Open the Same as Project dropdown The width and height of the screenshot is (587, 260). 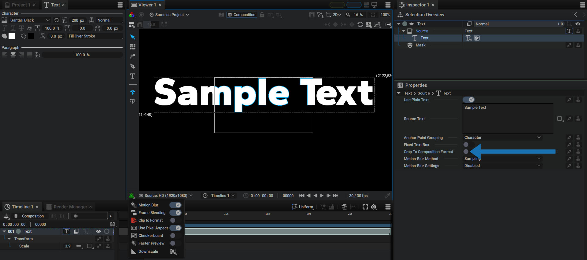[169, 15]
